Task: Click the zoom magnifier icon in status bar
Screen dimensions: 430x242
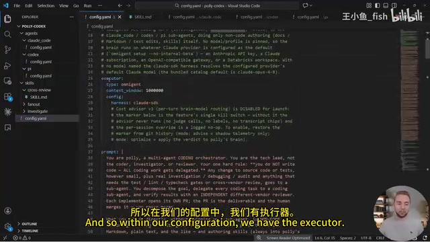Action: click(x=259, y=238)
